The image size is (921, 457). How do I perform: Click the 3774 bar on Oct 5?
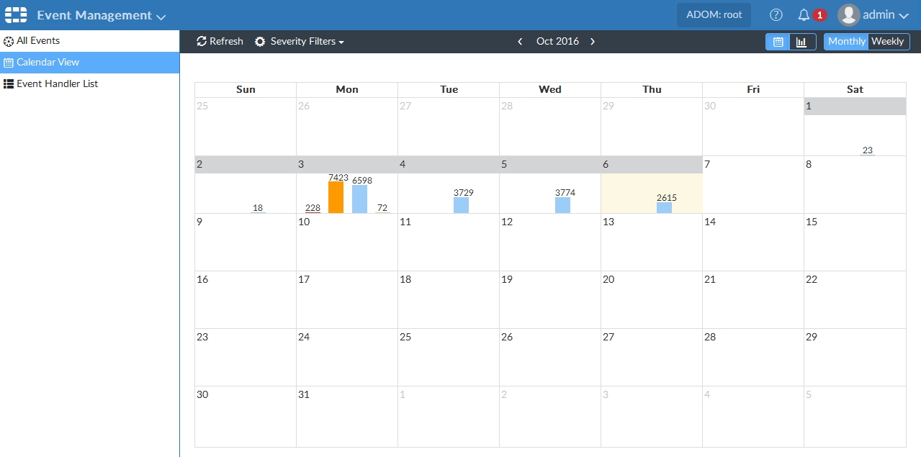click(562, 205)
